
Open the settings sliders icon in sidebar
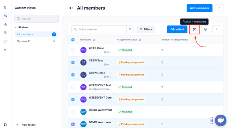5,50
